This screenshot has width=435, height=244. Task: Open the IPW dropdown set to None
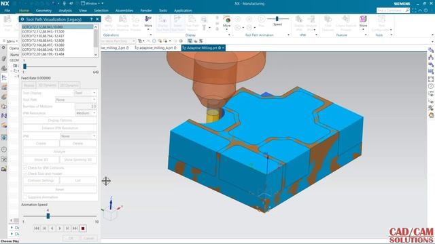(78, 136)
